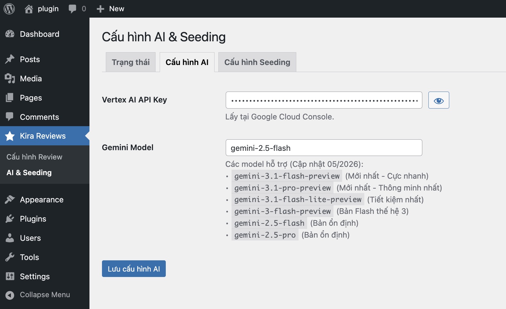Click gemini-3.1-pro-preview model code
Screen dimensions: 506x309
point(283,188)
